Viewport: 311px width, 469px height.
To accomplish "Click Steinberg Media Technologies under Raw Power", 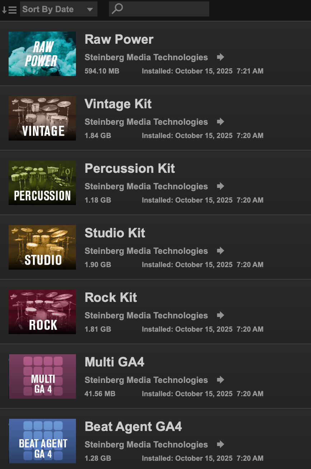I will pyautogui.click(x=146, y=57).
